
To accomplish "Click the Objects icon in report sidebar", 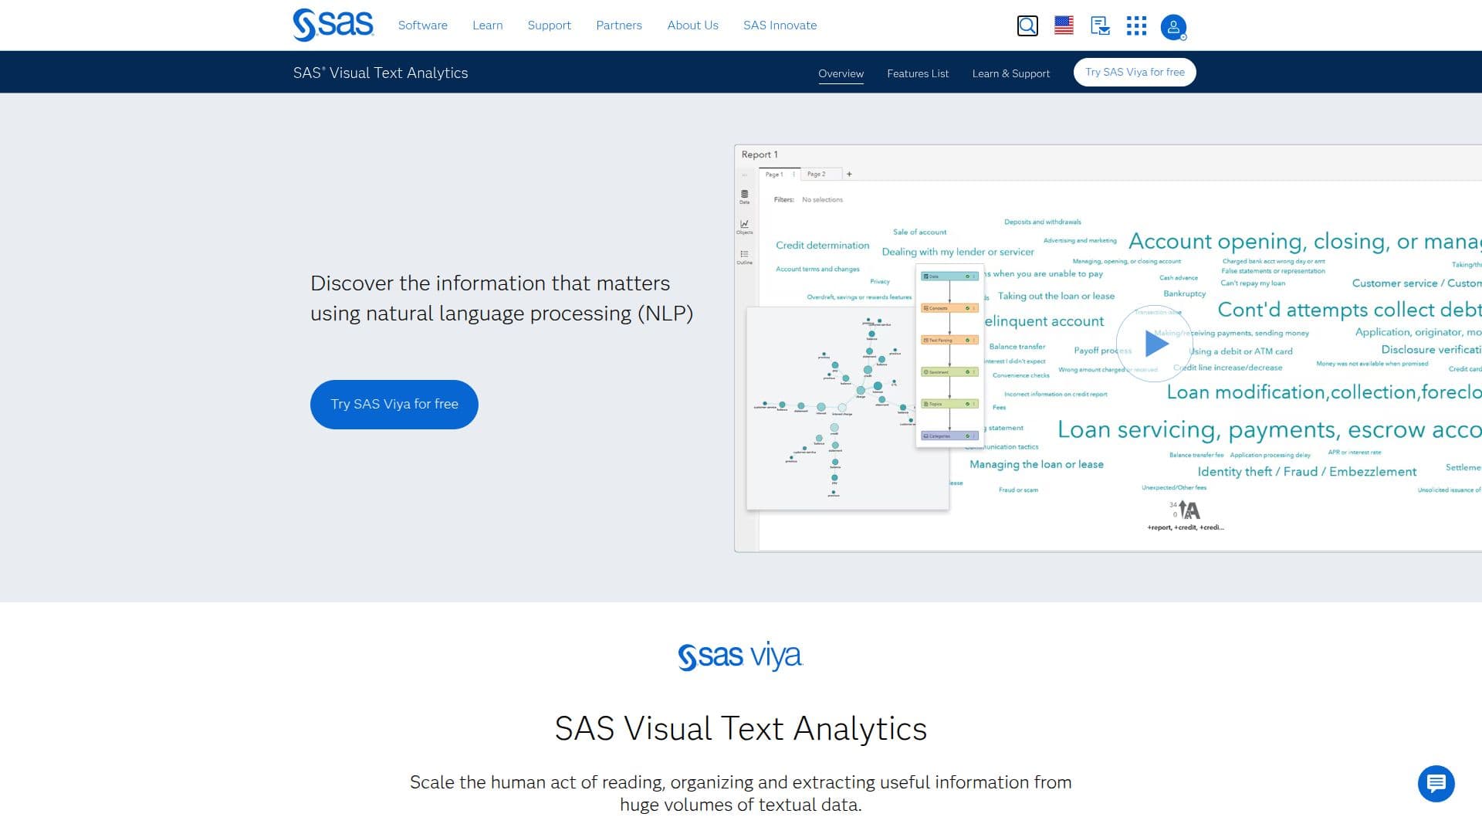I will 744,227.
